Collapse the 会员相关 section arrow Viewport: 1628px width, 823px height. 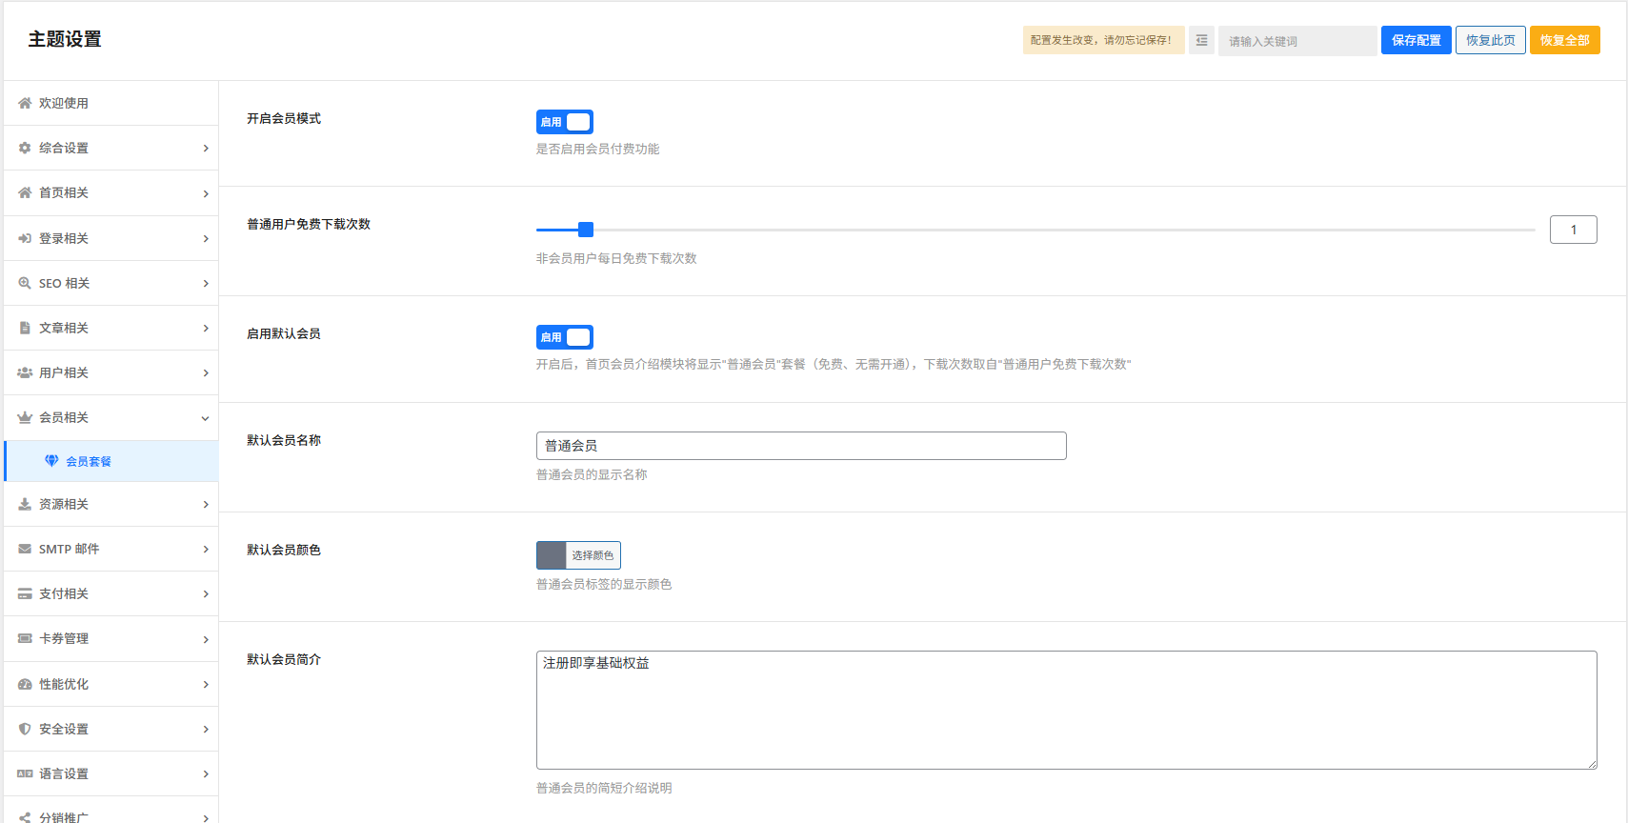coord(206,418)
